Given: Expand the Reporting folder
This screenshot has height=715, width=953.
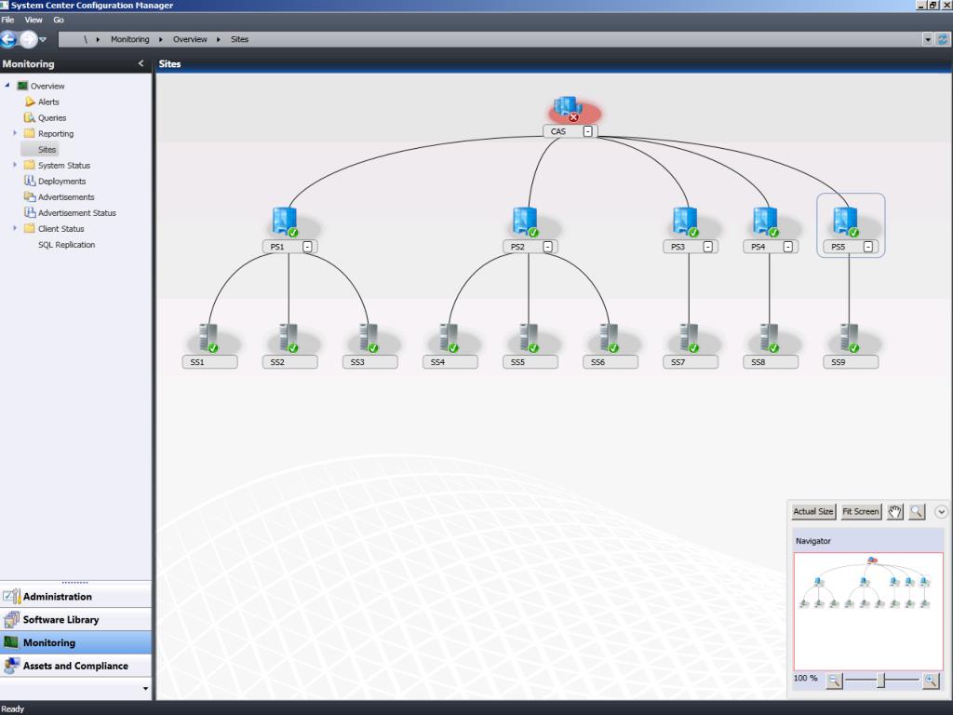Looking at the screenshot, I should tap(15, 133).
